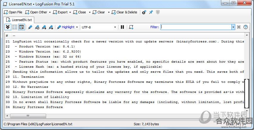Select line 33 In no event
The height and width of the screenshot is (130, 254).
pyautogui.click(x=125, y=102)
